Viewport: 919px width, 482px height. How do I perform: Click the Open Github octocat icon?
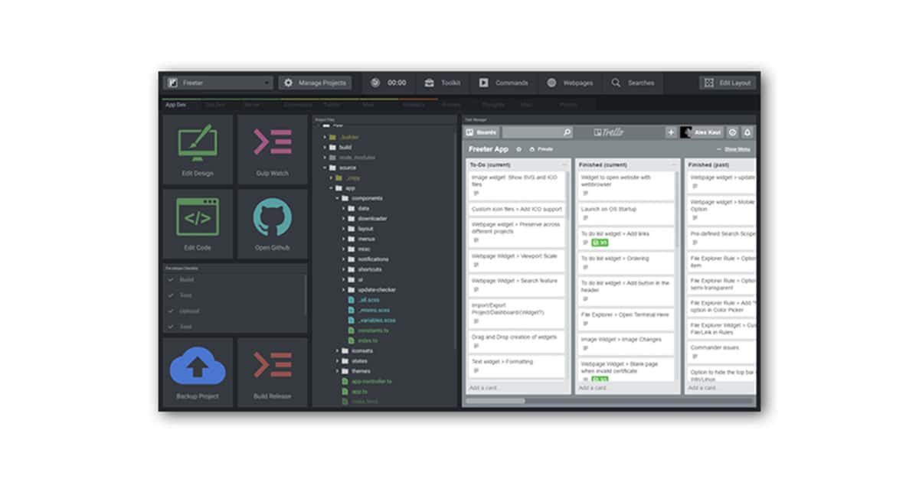(272, 217)
